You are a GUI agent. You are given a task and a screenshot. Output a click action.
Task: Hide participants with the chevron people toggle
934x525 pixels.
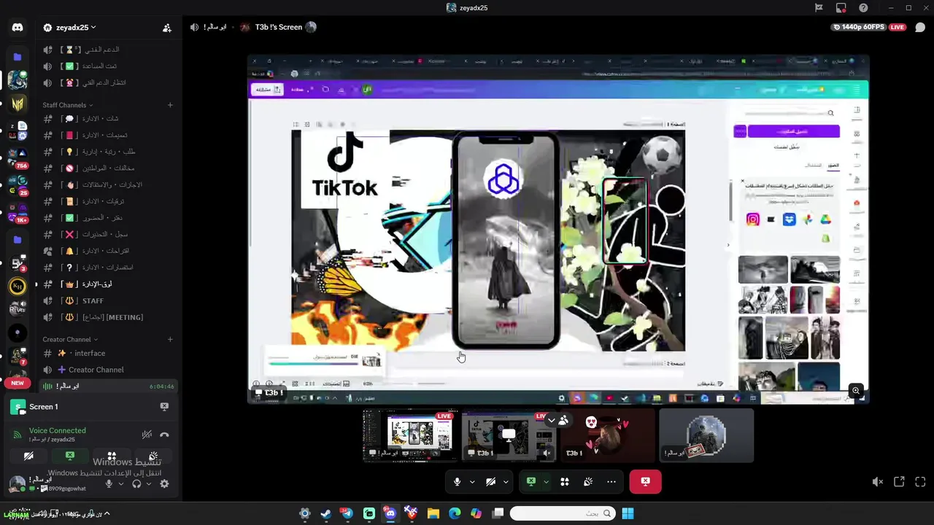pos(558,420)
